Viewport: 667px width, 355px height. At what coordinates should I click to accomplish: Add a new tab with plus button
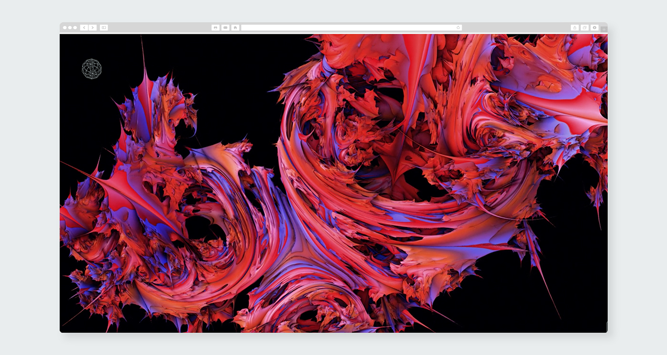coord(604,30)
